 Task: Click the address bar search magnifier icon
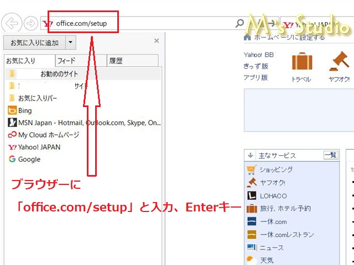[240, 23]
